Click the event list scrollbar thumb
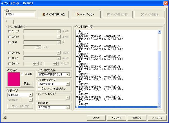Image resolution: width=169 pixels, height=123 pixels. coord(159,78)
